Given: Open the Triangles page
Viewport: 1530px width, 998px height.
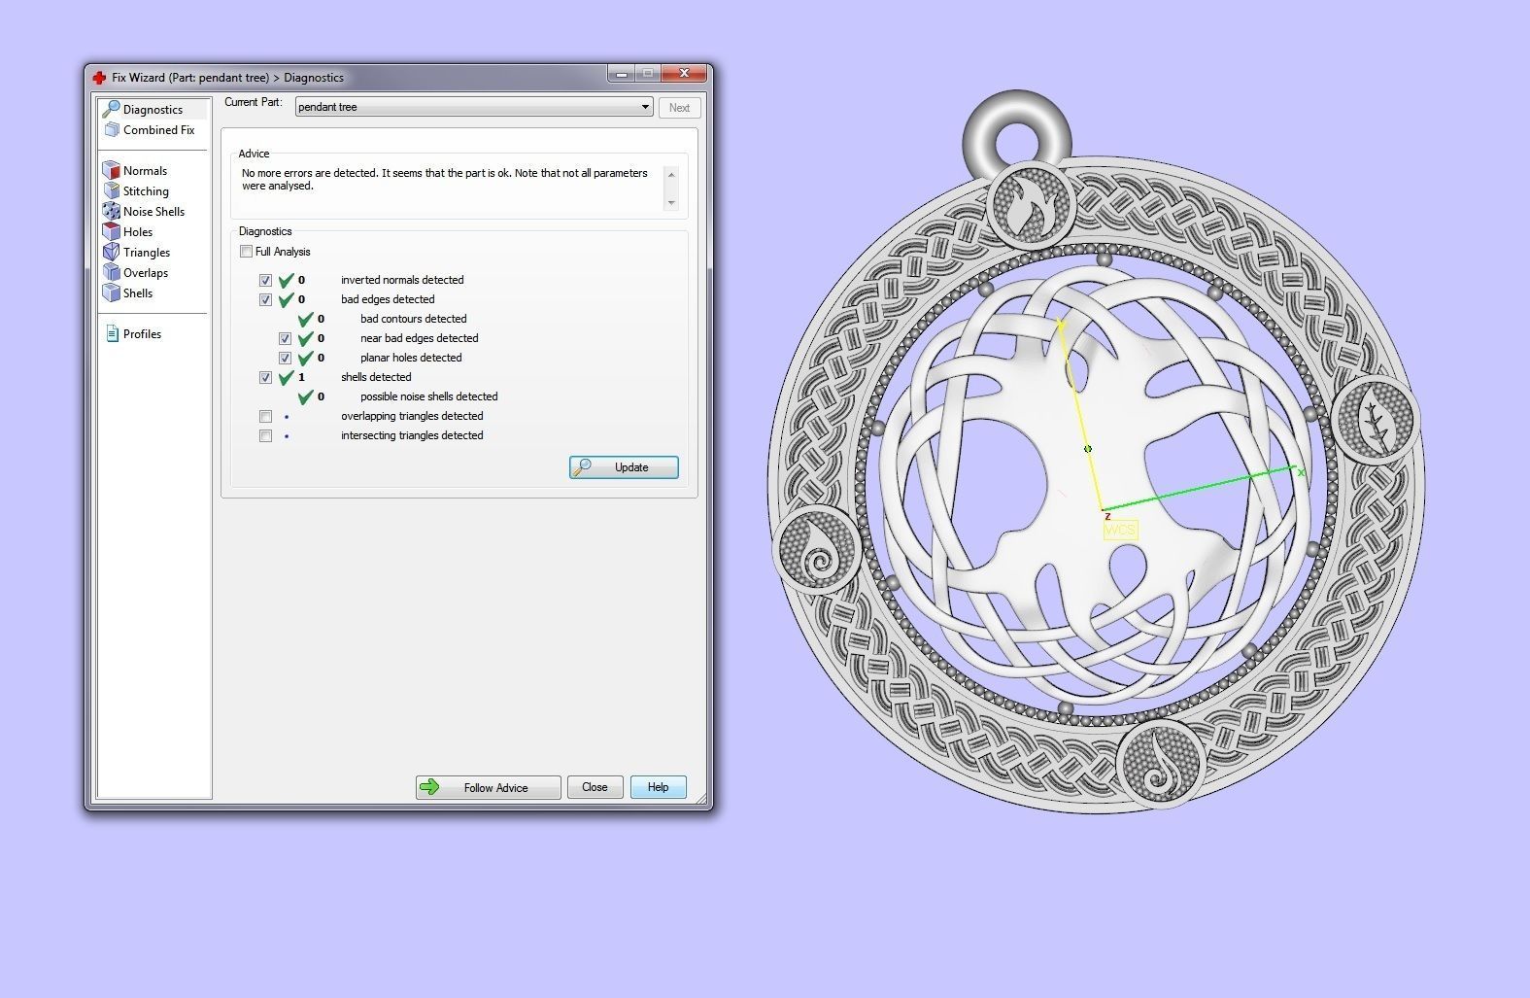Looking at the screenshot, I should [147, 252].
